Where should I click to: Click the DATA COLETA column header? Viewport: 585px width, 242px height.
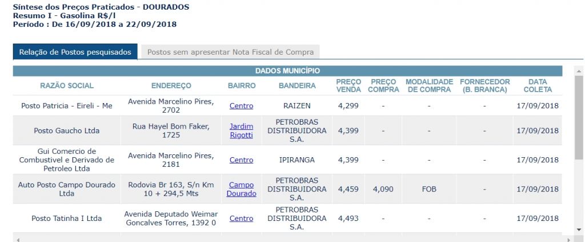[x=538, y=86]
